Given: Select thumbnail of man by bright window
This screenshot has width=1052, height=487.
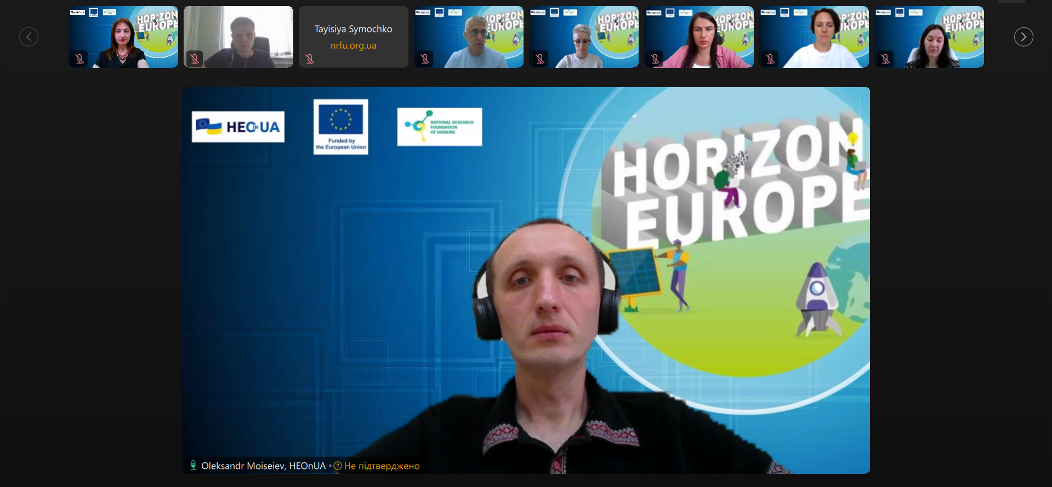Looking at the screenshot, I should point(238,37).
